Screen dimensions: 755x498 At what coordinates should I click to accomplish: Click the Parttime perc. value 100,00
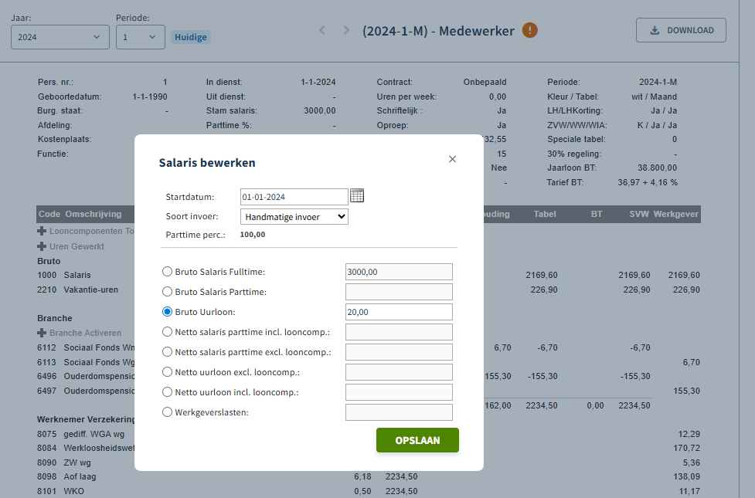[252, 234]
